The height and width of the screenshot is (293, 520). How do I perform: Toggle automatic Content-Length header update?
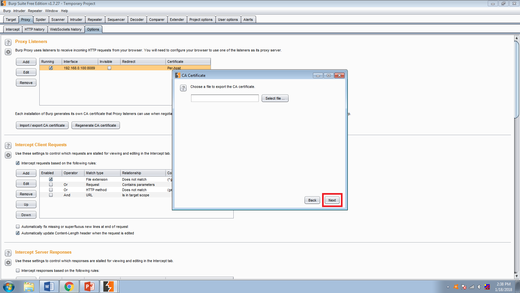point(18,233)
